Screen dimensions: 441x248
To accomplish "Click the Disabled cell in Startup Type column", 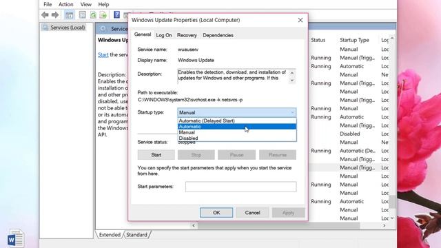I will click(x=350, y=134).
